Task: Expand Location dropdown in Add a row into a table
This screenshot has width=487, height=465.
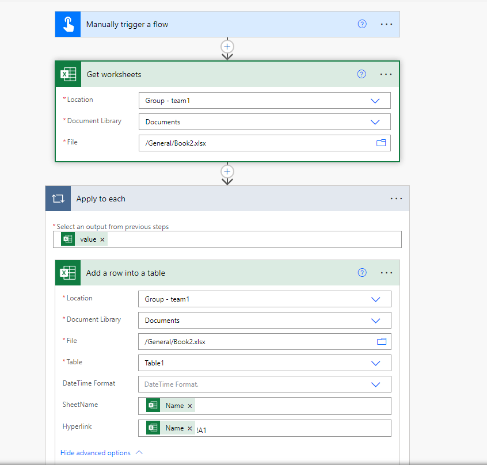Action: click(x=375, y=300)
